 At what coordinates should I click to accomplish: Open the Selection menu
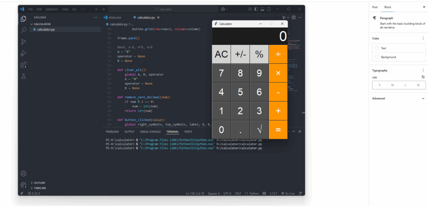(x=52, y=9)
